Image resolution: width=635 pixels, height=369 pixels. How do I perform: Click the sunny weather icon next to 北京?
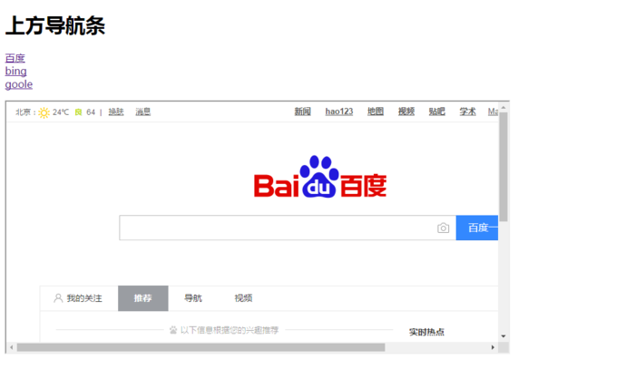[x=44, y=112]
